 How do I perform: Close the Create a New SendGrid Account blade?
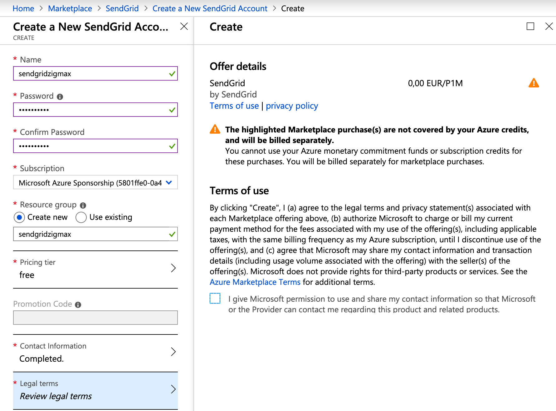tap(184, 27)
